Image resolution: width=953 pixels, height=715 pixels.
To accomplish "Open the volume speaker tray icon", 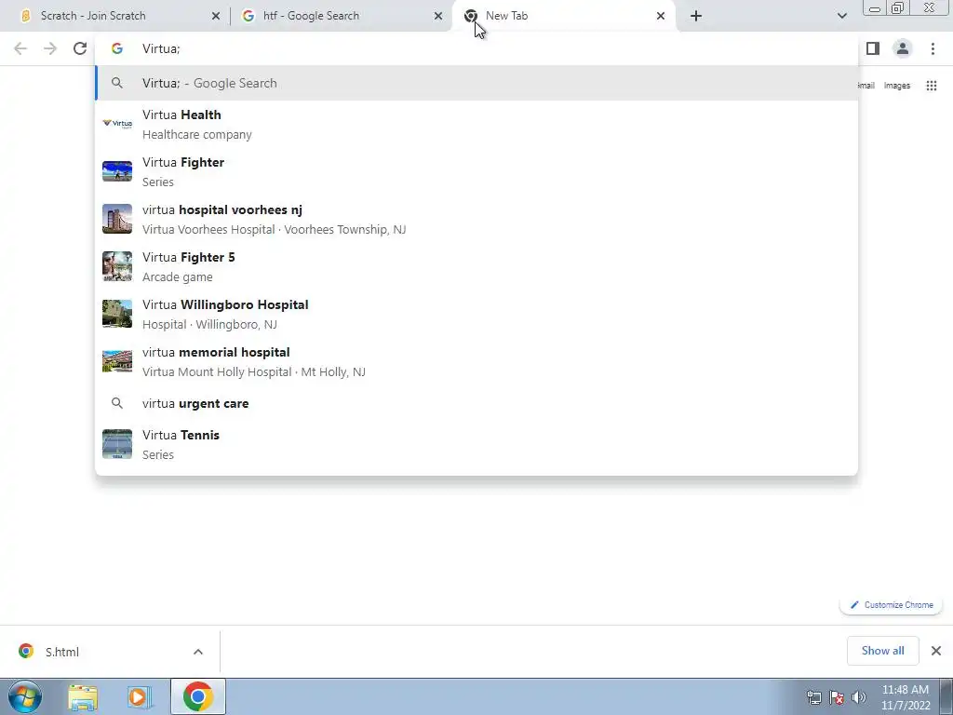I will coord(858,697).
